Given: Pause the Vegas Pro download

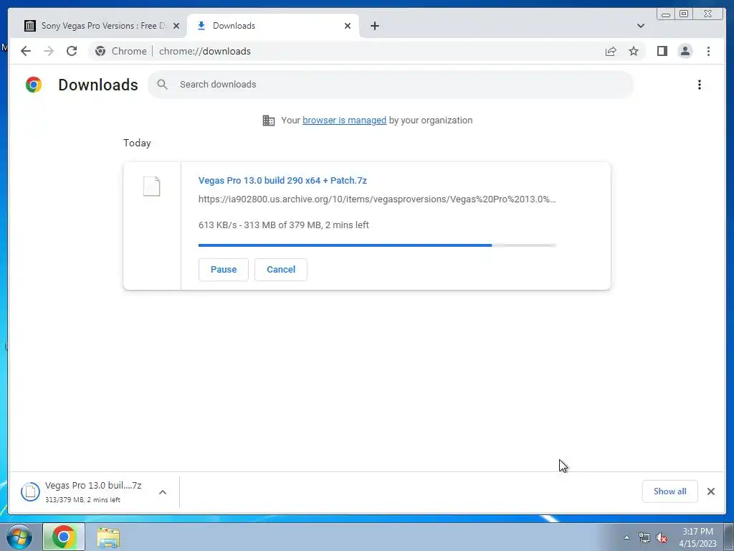Looking at the screenshot, I should (224, 270).
